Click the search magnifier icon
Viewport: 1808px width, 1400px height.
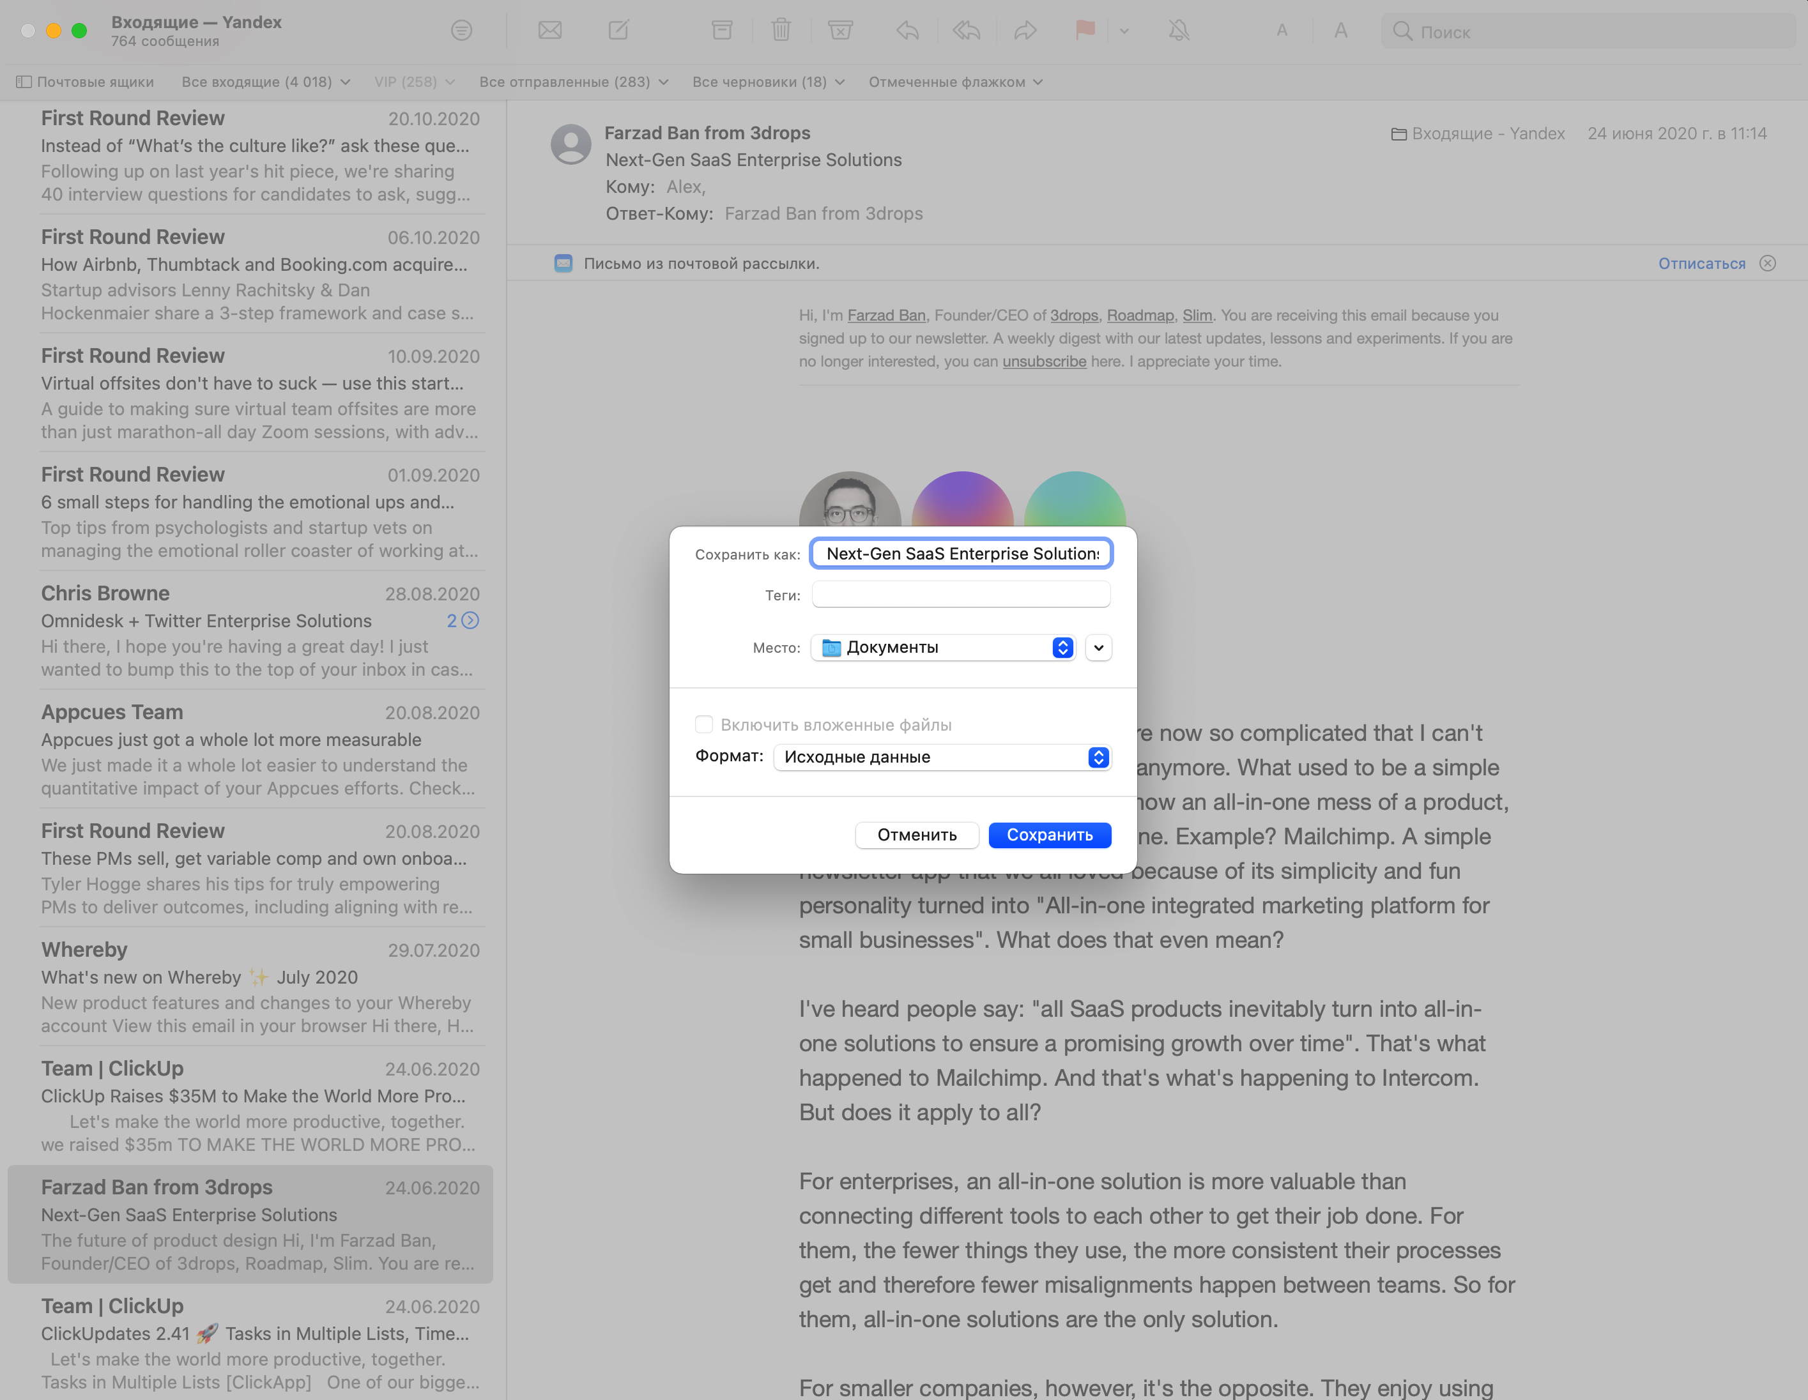(1402, 31)
